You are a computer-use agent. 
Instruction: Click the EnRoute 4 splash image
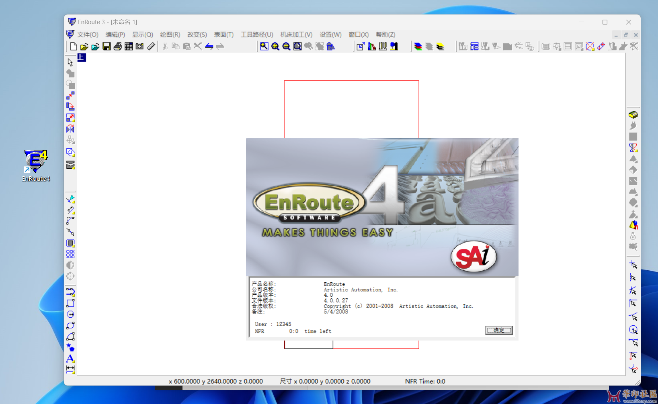tap(382, 207)
